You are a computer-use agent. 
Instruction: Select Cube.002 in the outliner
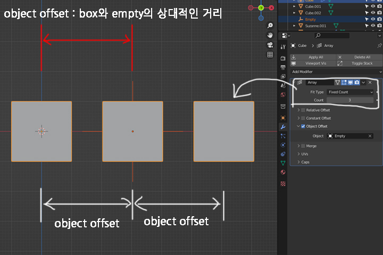click(x=313, y=13)
